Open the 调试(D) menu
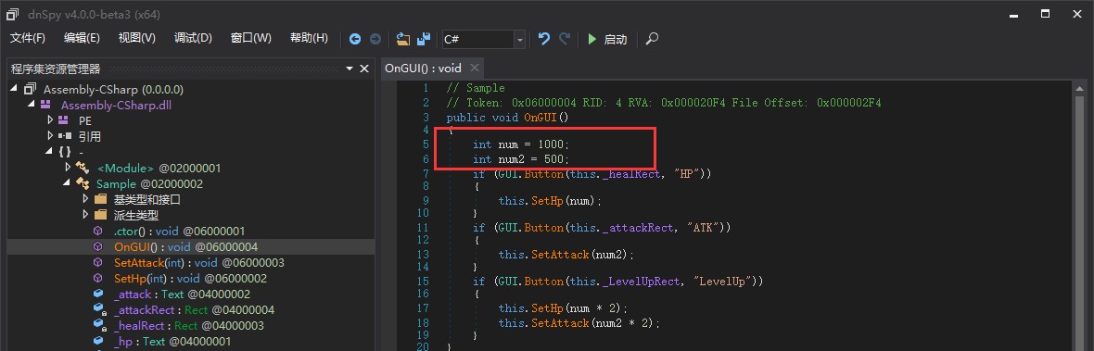Image resolution: width=1094 pixels, height=351 pixels. (x=193, y=38)
